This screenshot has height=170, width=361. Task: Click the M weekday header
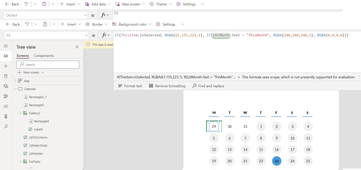pos(214,113)
